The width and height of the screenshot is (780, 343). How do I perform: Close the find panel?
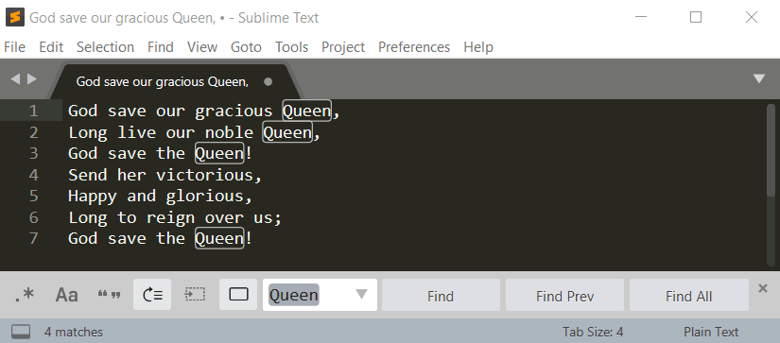[763, 288]
